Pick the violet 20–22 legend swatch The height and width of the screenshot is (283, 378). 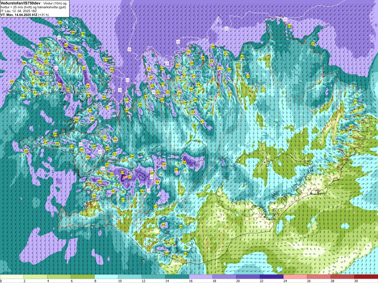248,277
